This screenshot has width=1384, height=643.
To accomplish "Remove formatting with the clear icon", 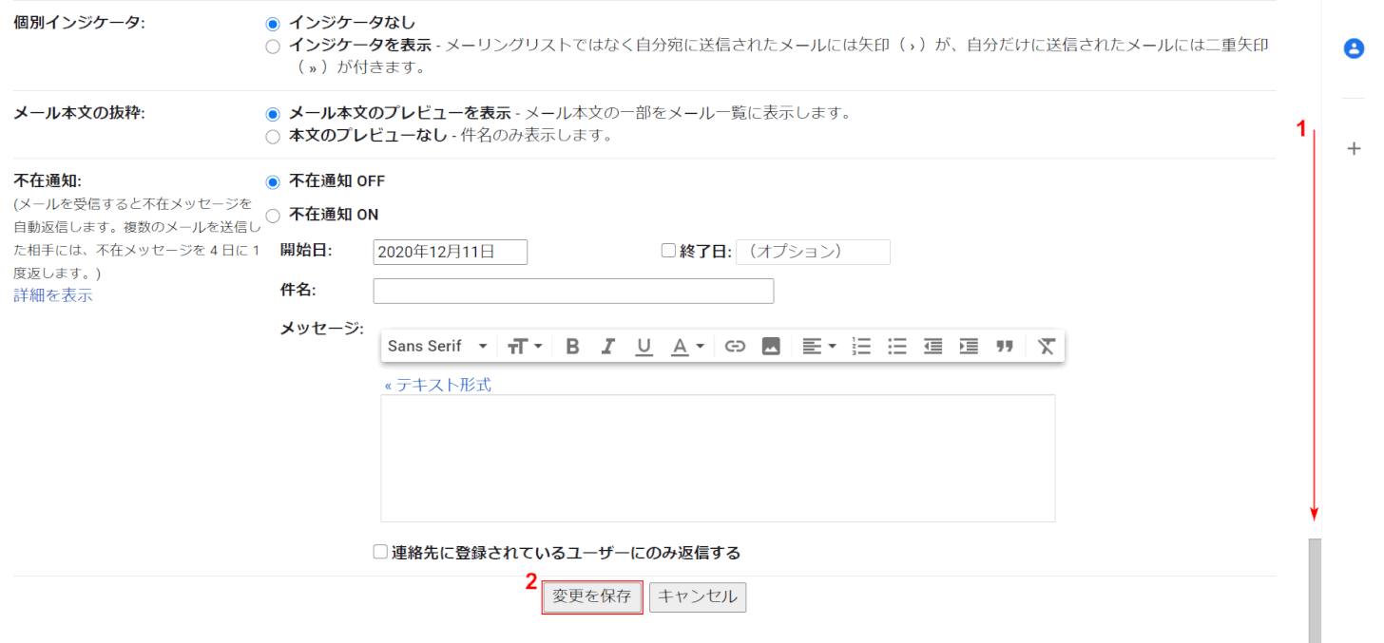I will click(x=1047, y=347).
